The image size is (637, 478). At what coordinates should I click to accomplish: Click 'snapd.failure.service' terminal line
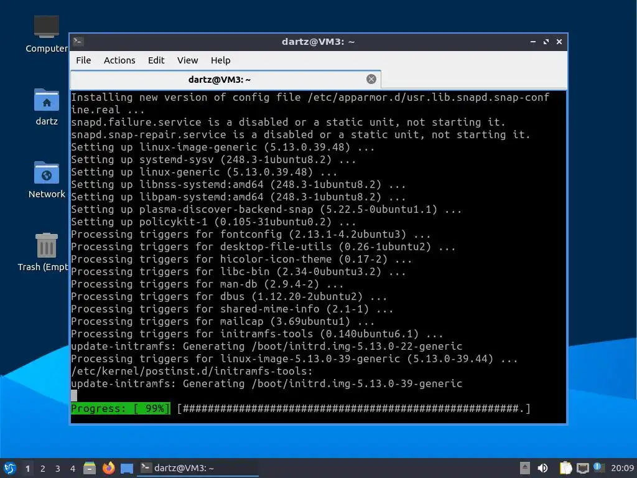(x=288, y=123)
